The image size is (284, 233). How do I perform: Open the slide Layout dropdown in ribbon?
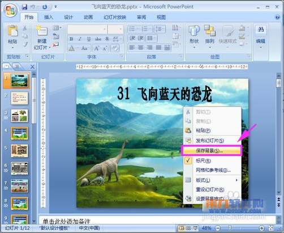click(x=57, y=28)
